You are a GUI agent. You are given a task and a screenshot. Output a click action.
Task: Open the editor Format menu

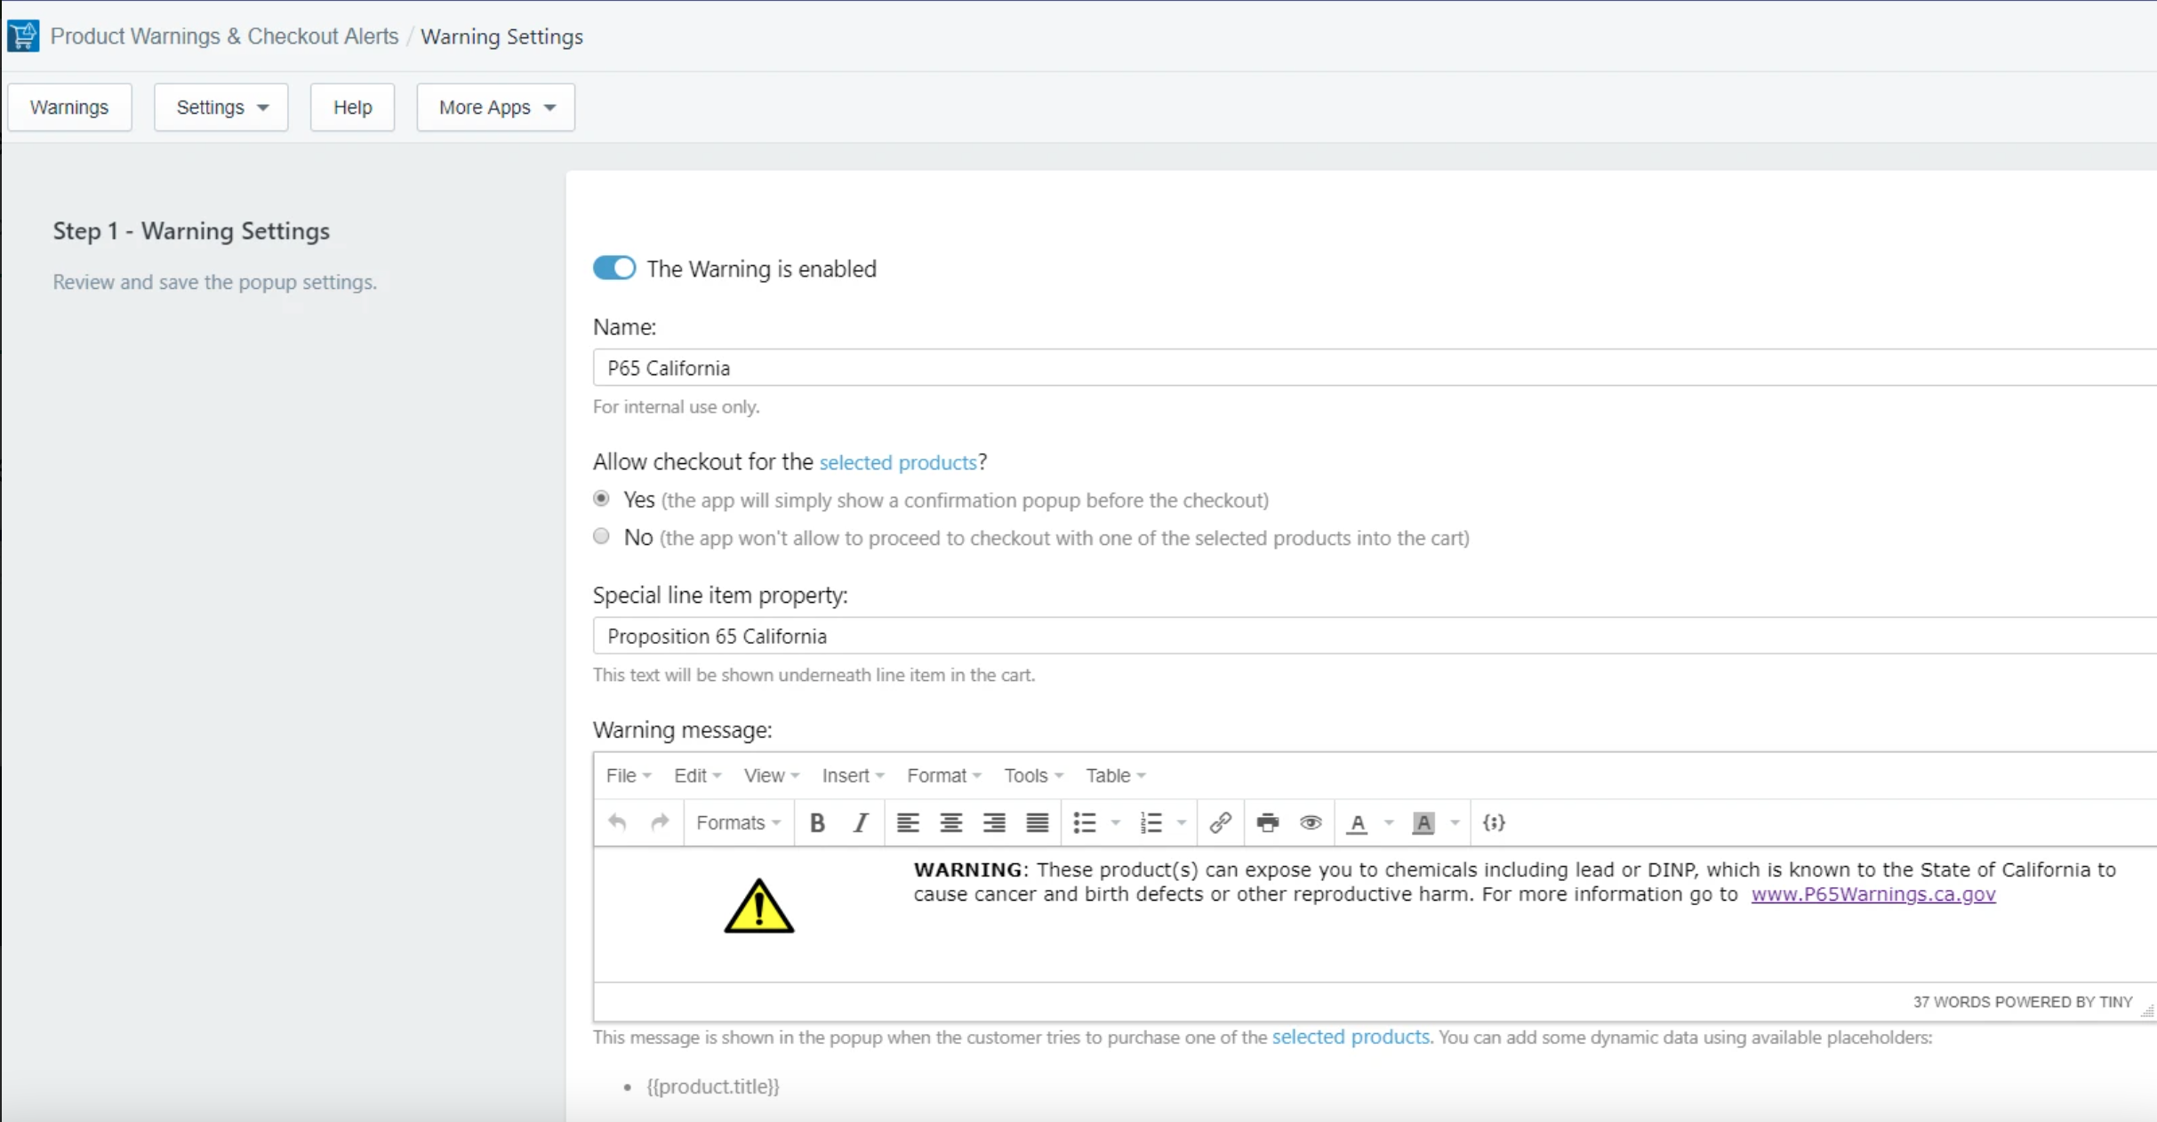(943, 775)
